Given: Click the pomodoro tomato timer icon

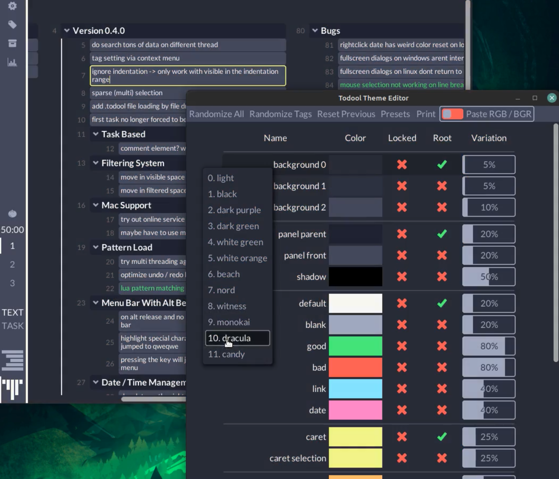Looking at the screenshot, I should (x=12, y=214).
